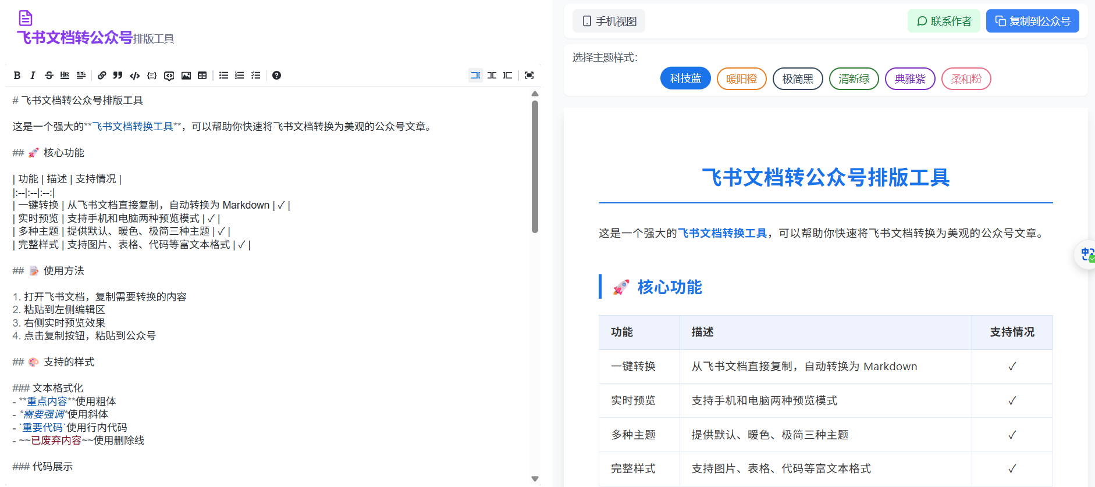
Task: Click the editor scrollbar up arrow
Action: click(x=535, y=94)
